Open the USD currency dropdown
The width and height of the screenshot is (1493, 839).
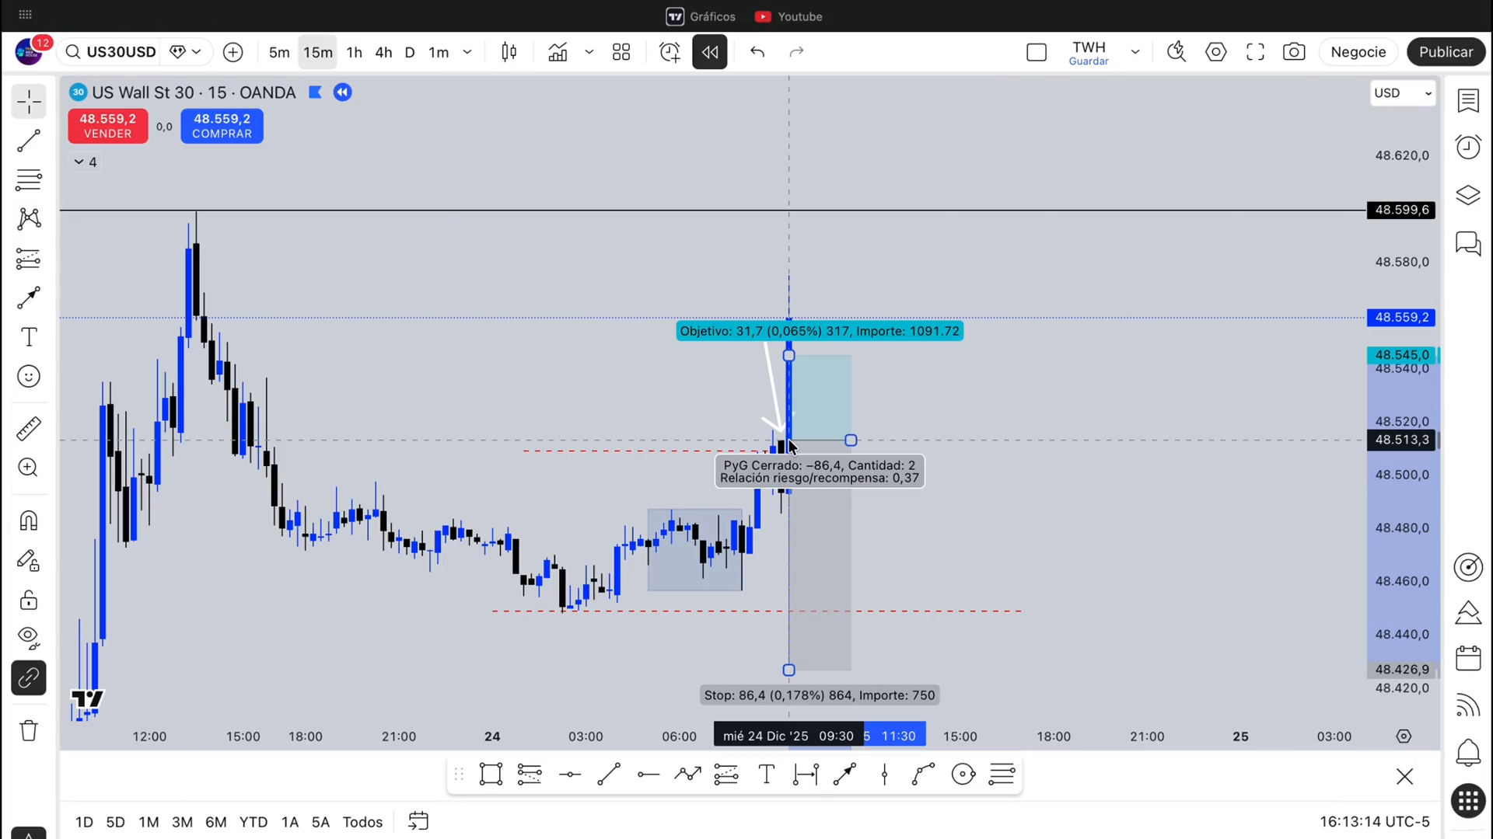tap(1403, 93)
